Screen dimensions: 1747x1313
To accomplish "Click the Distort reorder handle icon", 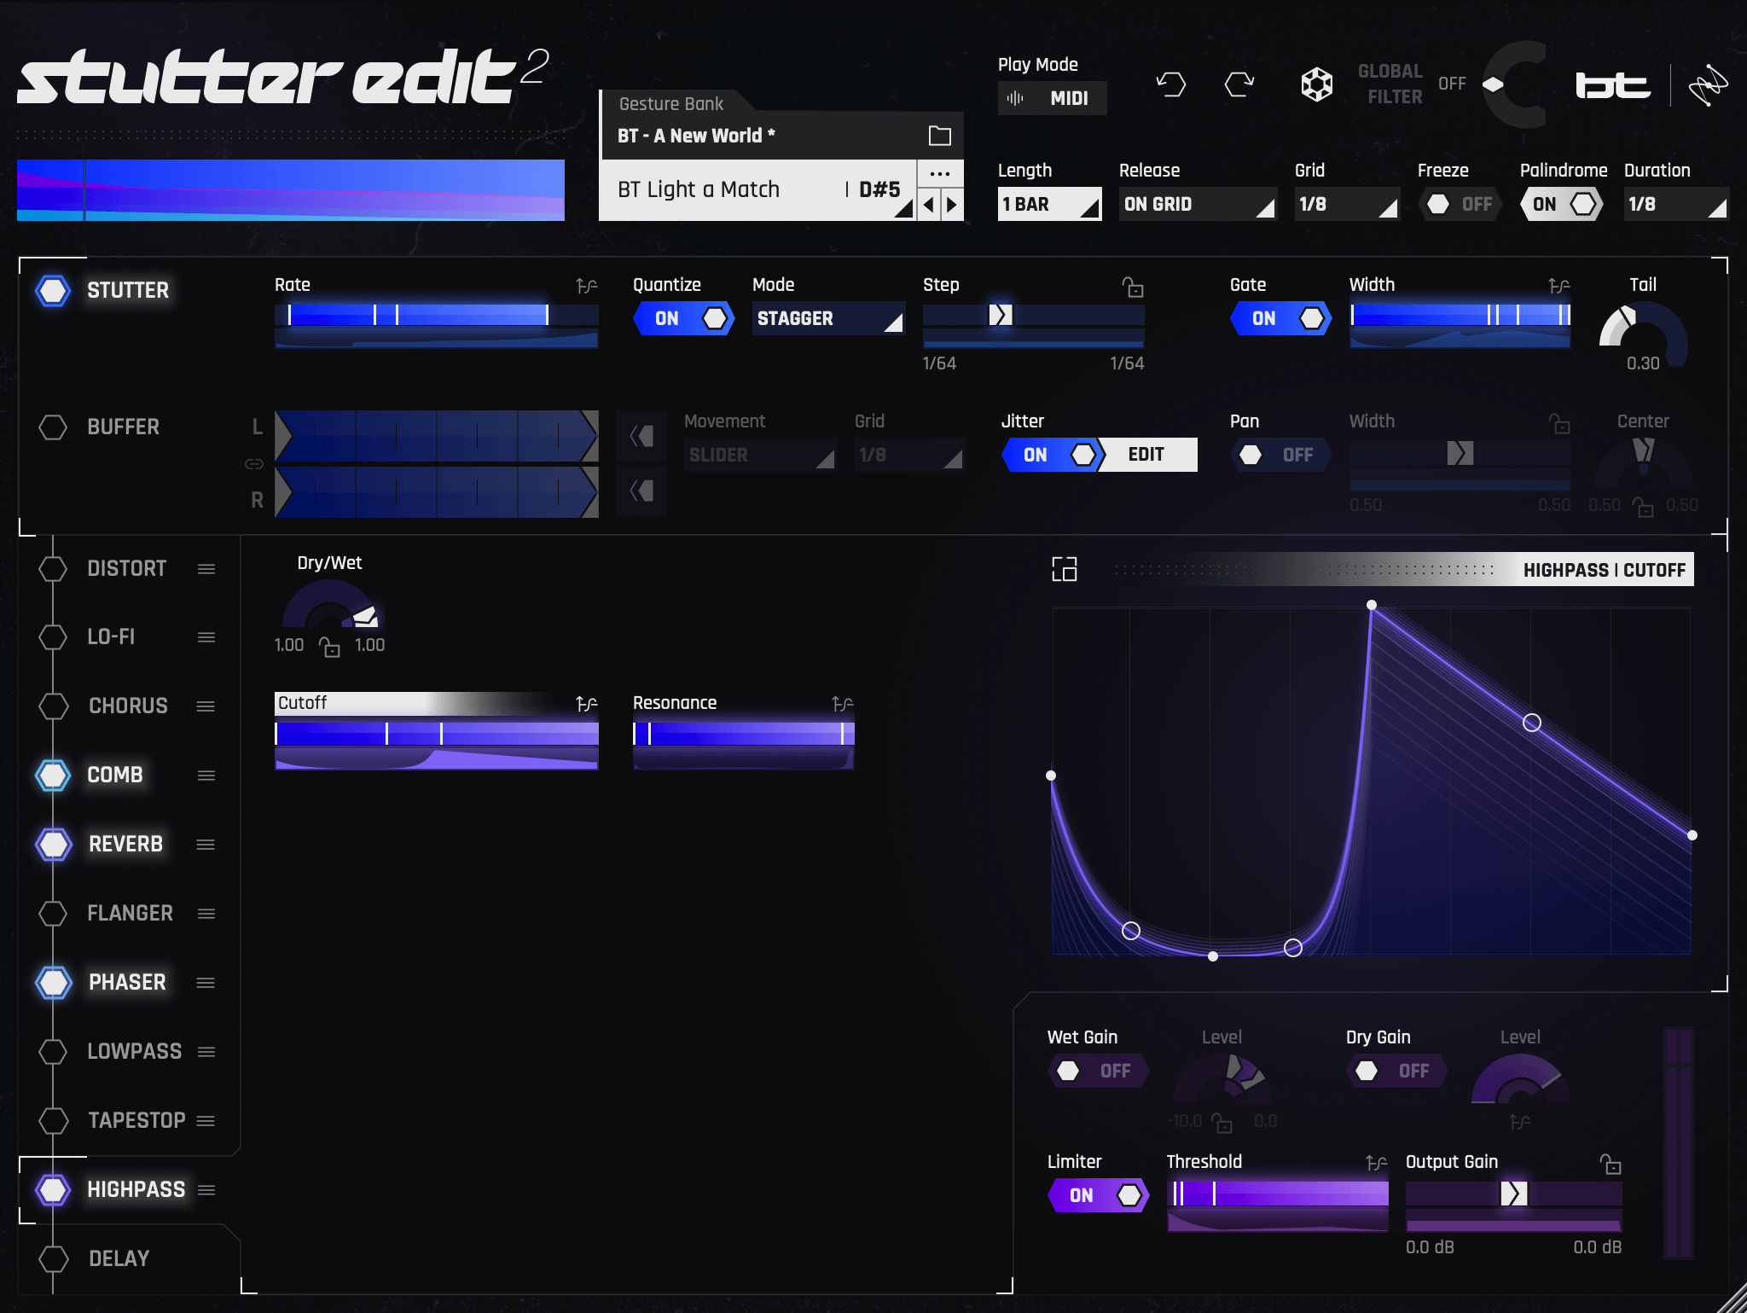I will point(206,569).
